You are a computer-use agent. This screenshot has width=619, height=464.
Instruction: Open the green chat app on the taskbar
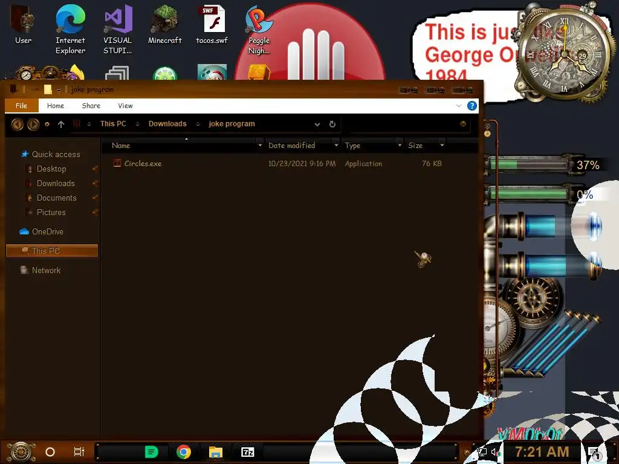pyautogui.click(x=152, y=452)
